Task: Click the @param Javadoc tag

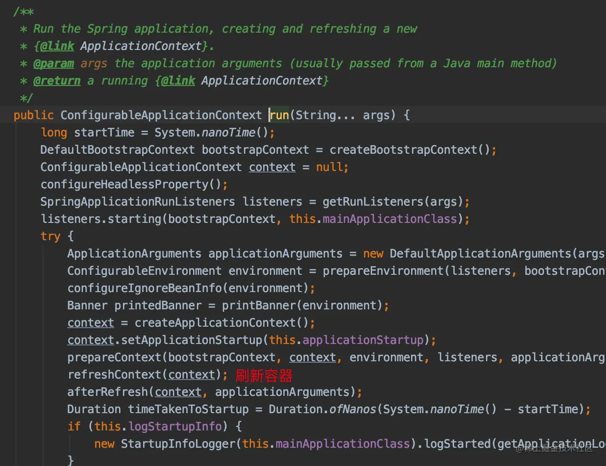Action: [x=54, y=63]
